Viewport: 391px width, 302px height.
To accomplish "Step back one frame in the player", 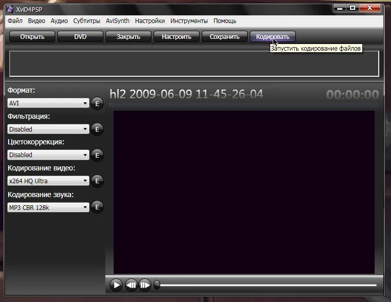I will coord(132,285).
